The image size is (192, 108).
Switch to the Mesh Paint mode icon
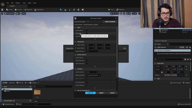pos(74,10)
